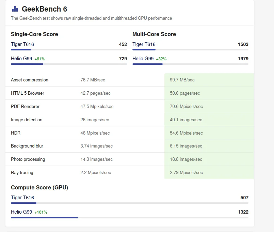Click the Asset compression row label

[30, 80]
